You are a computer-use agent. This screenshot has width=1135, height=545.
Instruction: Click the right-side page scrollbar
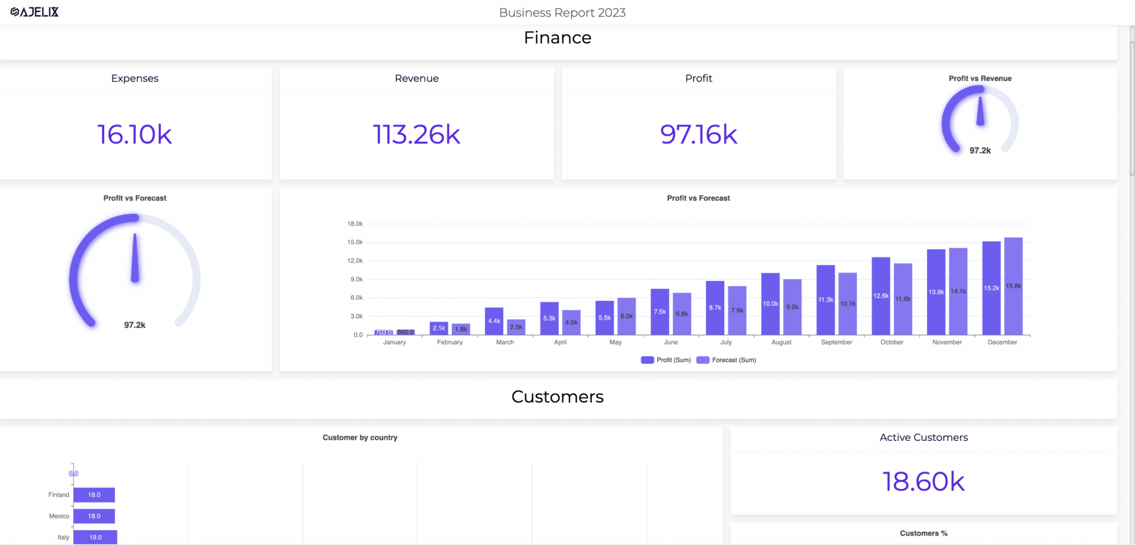point(1130,106)
